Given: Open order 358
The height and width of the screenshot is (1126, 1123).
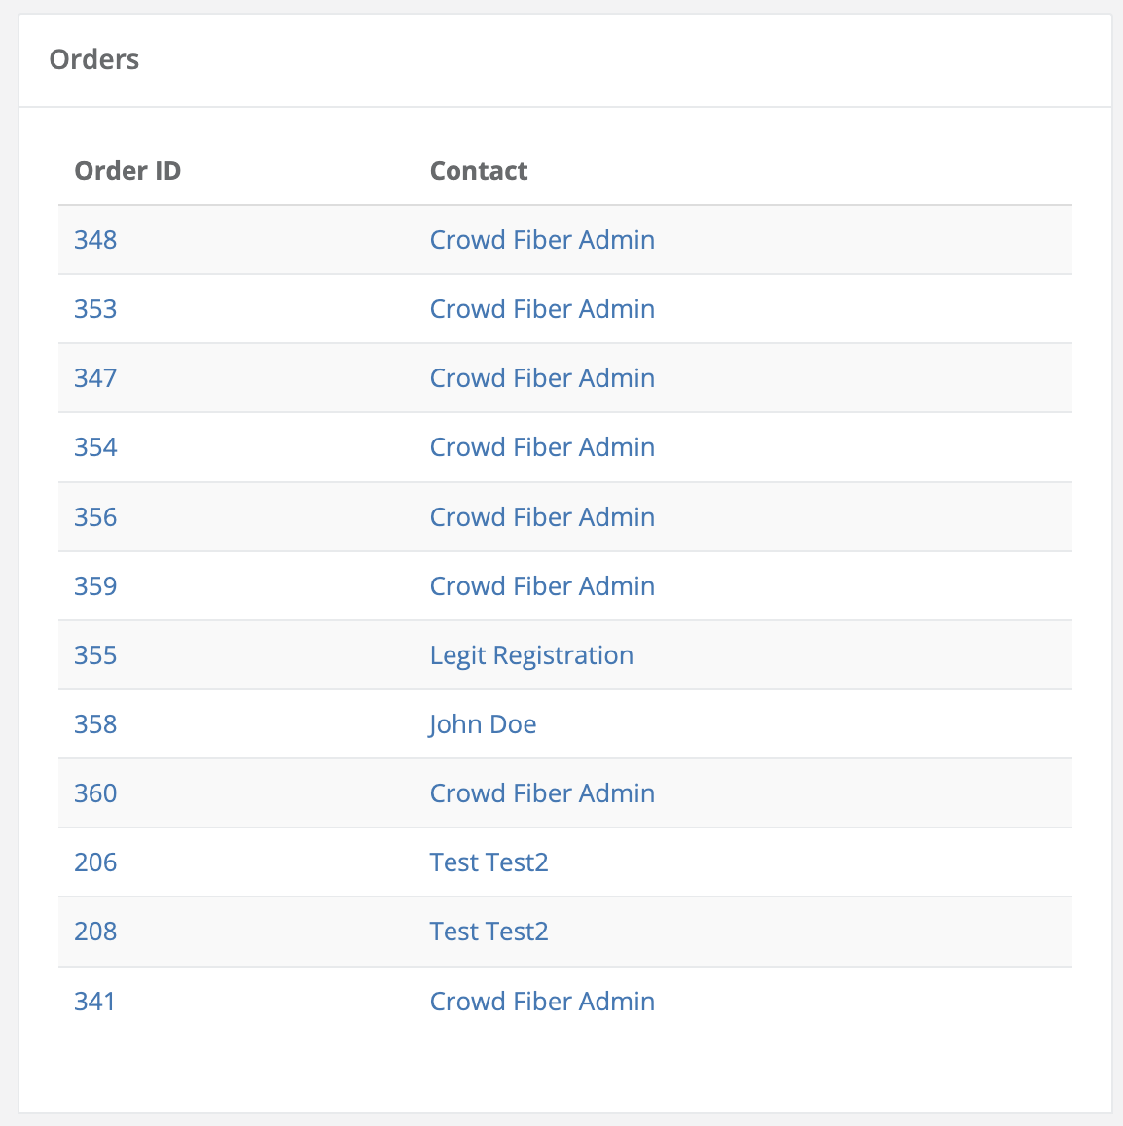Looking at the screenshot, I should [94, 724].
